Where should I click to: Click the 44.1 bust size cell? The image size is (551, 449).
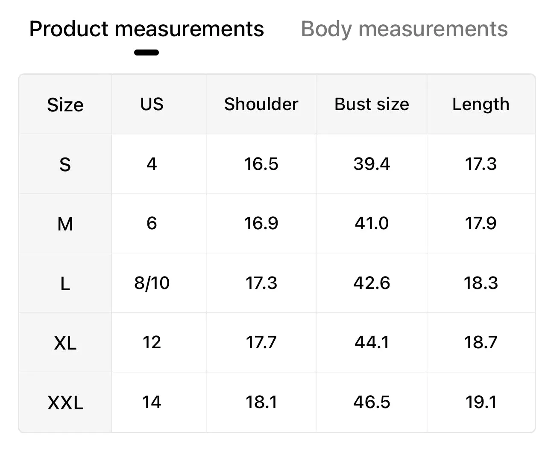tap(372, 342)
